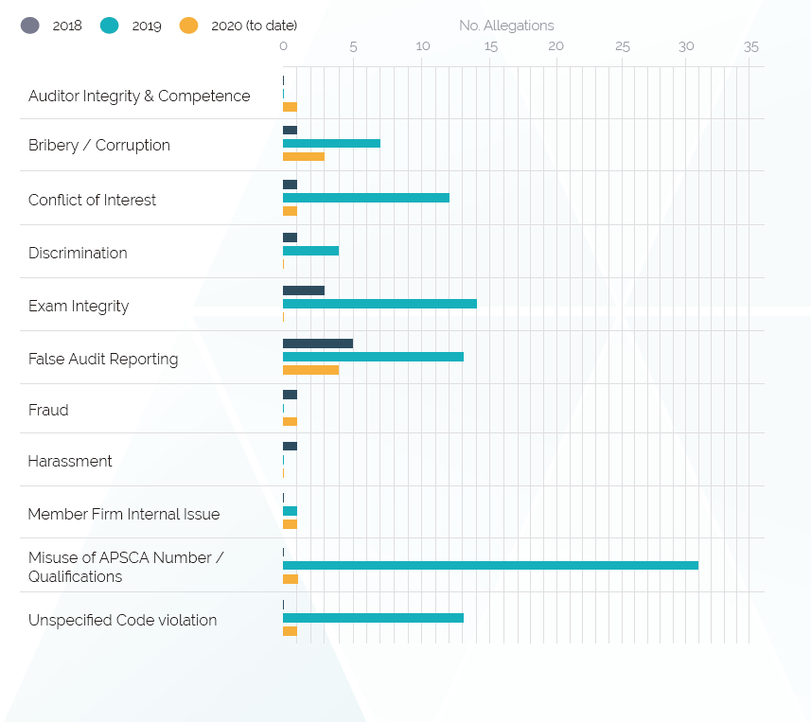Toggle the '2018' legend label text
The width and height of the screenshot is (811, 722).
click(67, 26)
